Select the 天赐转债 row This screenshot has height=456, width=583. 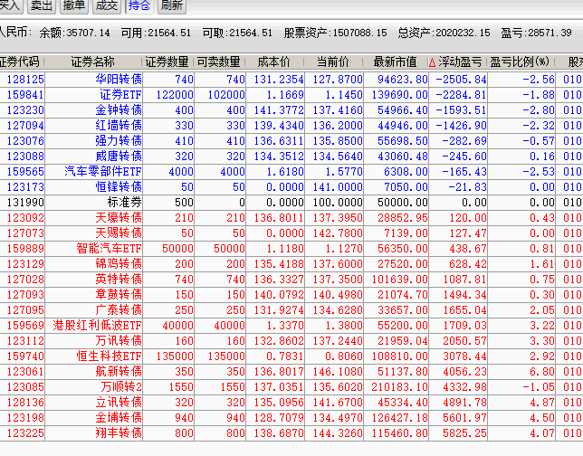tap(291, 233)
